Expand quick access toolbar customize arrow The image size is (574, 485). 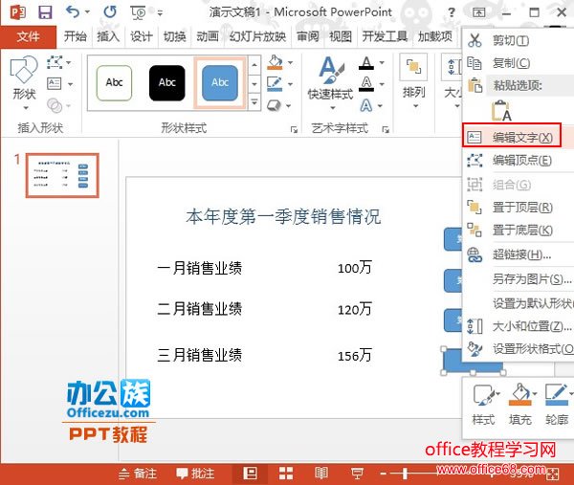(x=160, y=13)
